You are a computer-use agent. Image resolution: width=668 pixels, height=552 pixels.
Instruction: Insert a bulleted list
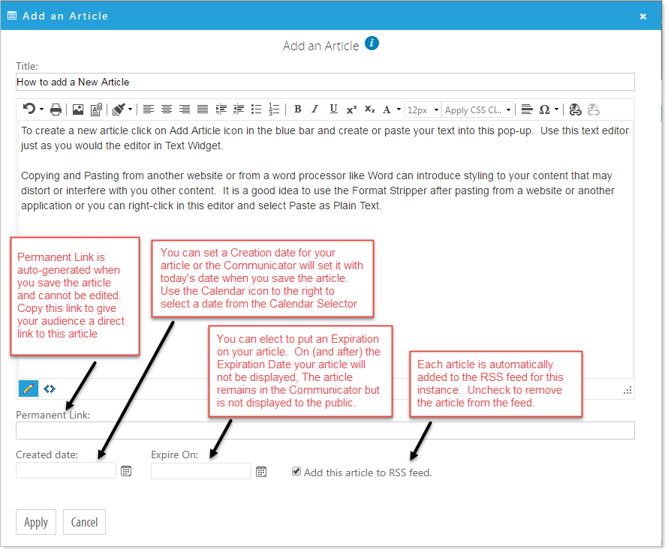257,109
